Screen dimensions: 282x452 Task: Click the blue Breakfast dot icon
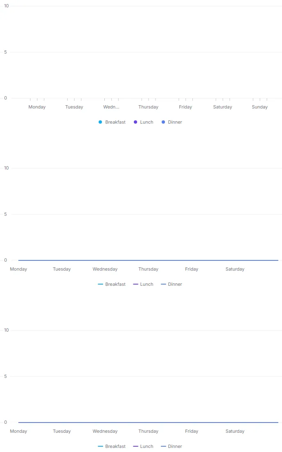click(x=100, y=122)
